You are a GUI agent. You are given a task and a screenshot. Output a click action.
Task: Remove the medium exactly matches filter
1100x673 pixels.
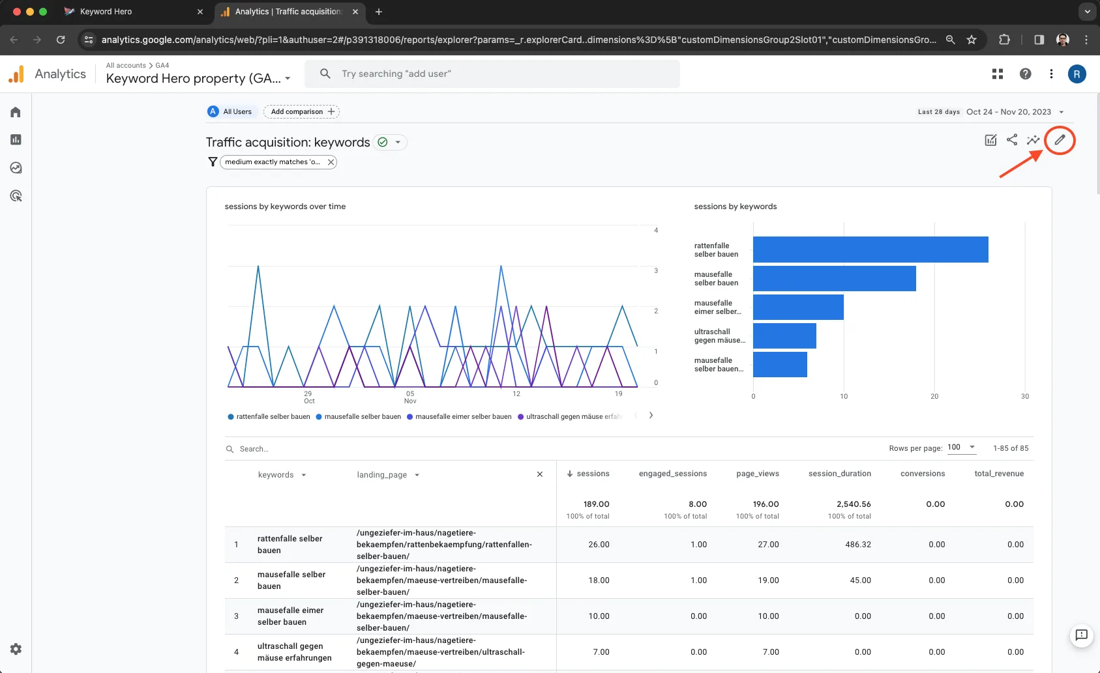pyautogui.click(x=331, y=162)
